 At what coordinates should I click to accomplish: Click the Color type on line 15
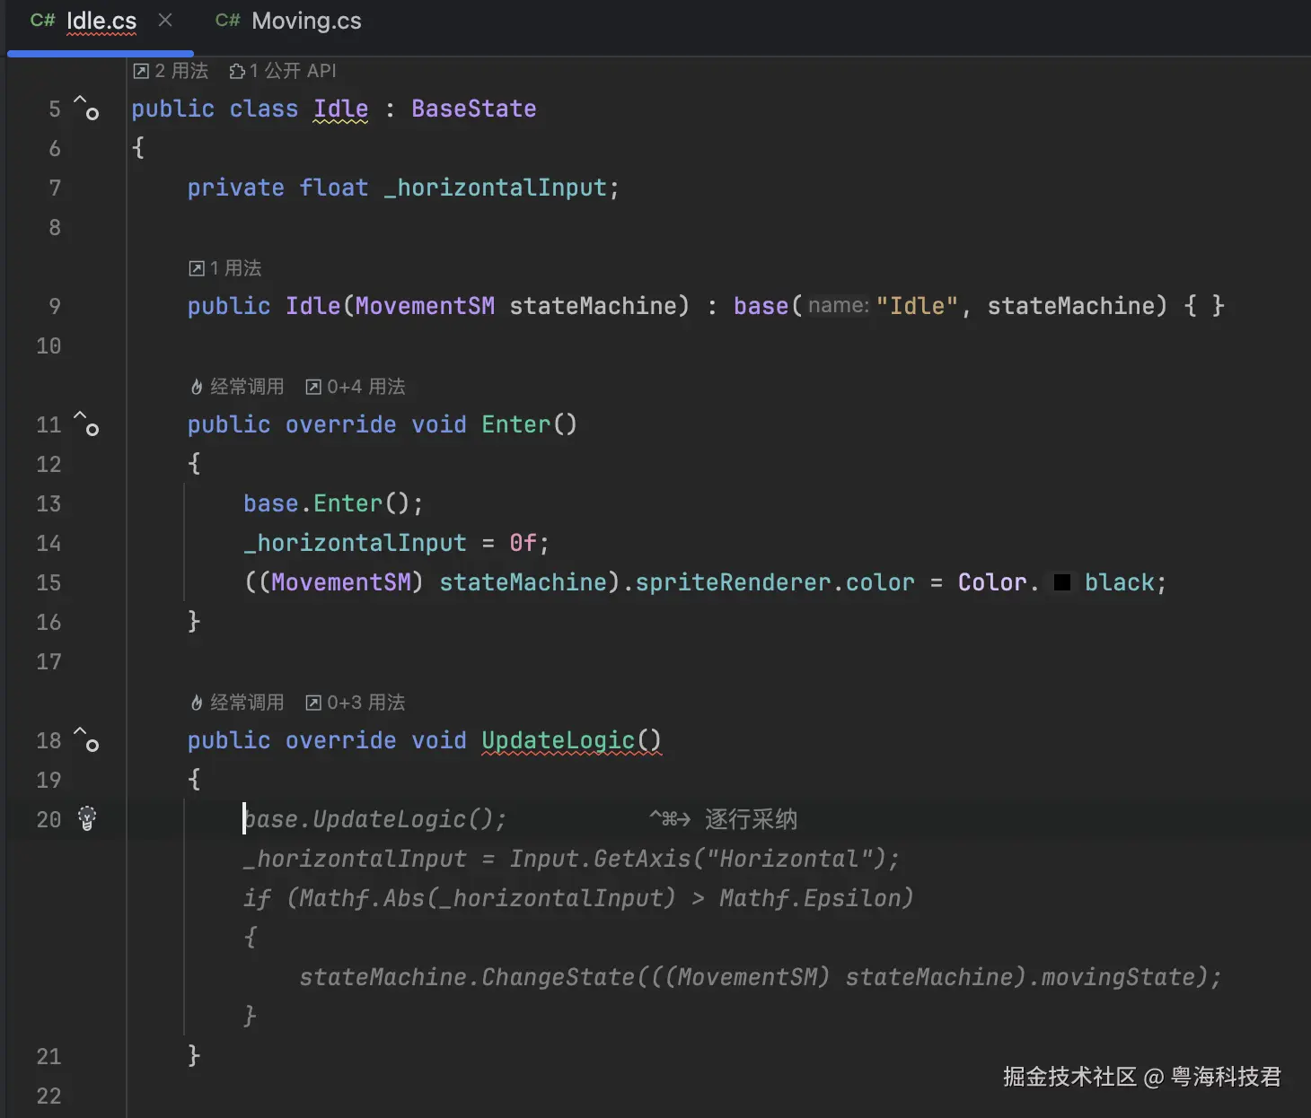click(992, 582)
